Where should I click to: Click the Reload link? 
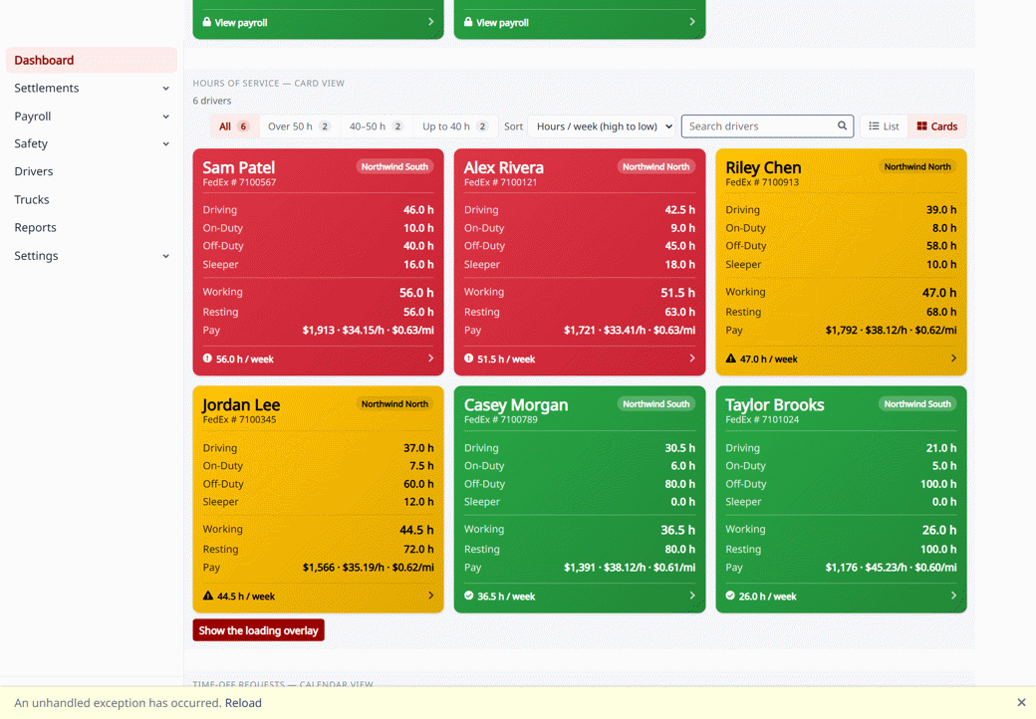[243, 702]
